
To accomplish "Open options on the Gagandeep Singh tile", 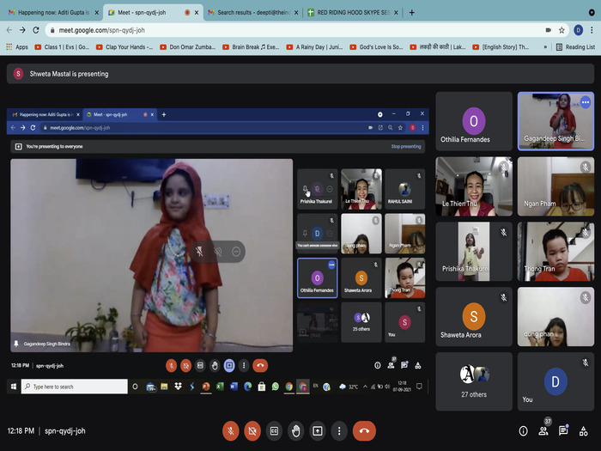I will point(586,102).
